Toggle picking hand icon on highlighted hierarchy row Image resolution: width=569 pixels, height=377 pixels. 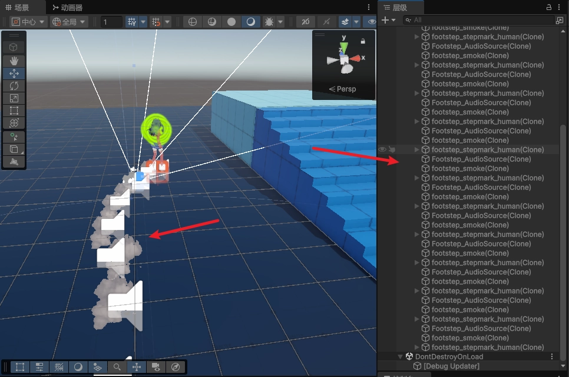coord(392,149)
